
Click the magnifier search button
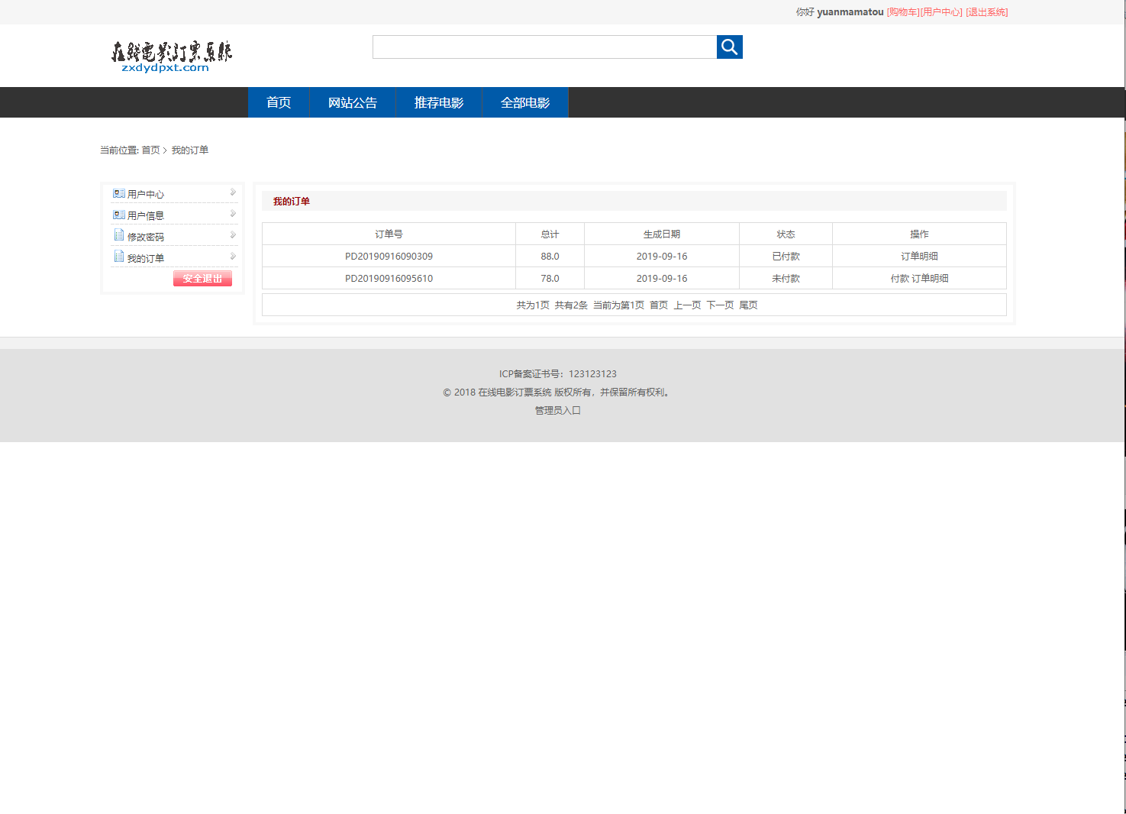(729, 47)
